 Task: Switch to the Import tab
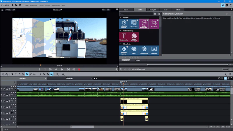point(126,10)
